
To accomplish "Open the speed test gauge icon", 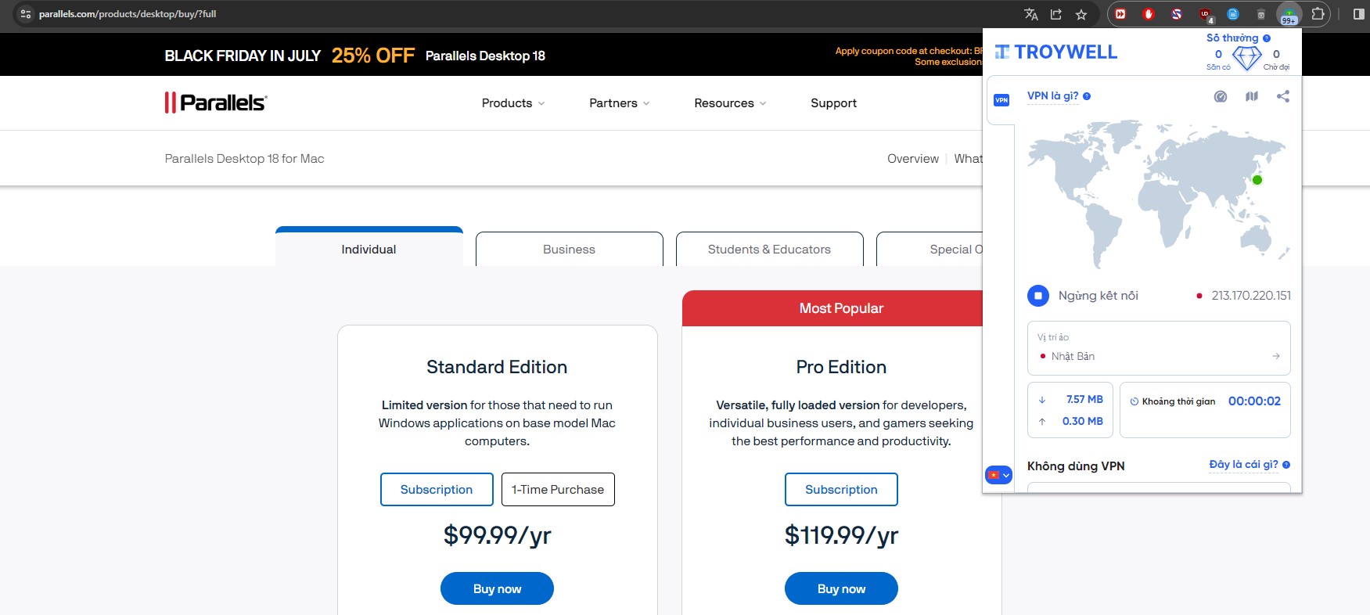I will pos(1220,96).
